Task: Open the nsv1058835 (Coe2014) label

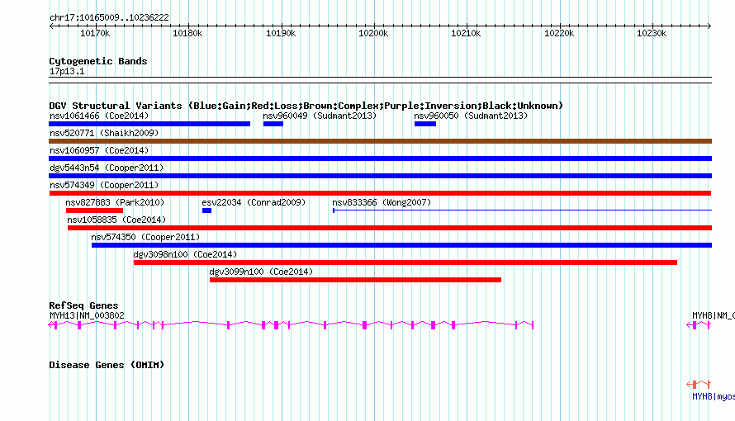Action: point(116,220)
